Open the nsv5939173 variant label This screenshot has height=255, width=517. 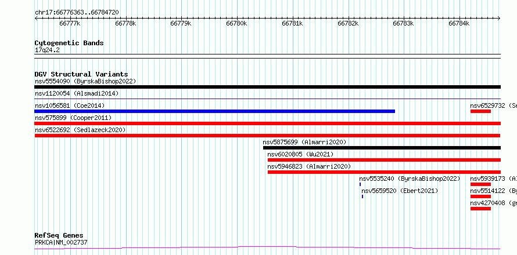click(x=493, y=178)
